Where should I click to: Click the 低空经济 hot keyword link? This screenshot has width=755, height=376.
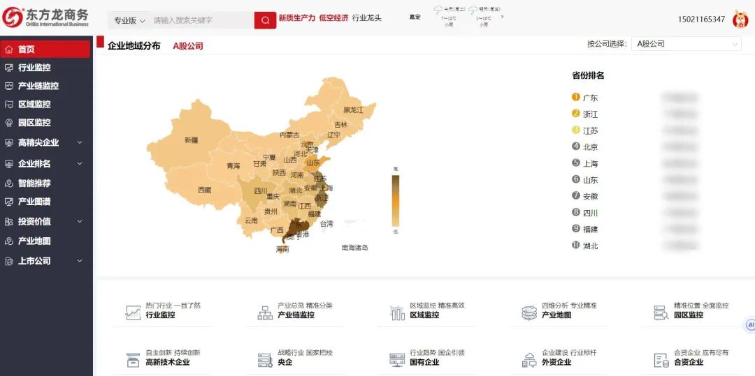tap(333, 18)
